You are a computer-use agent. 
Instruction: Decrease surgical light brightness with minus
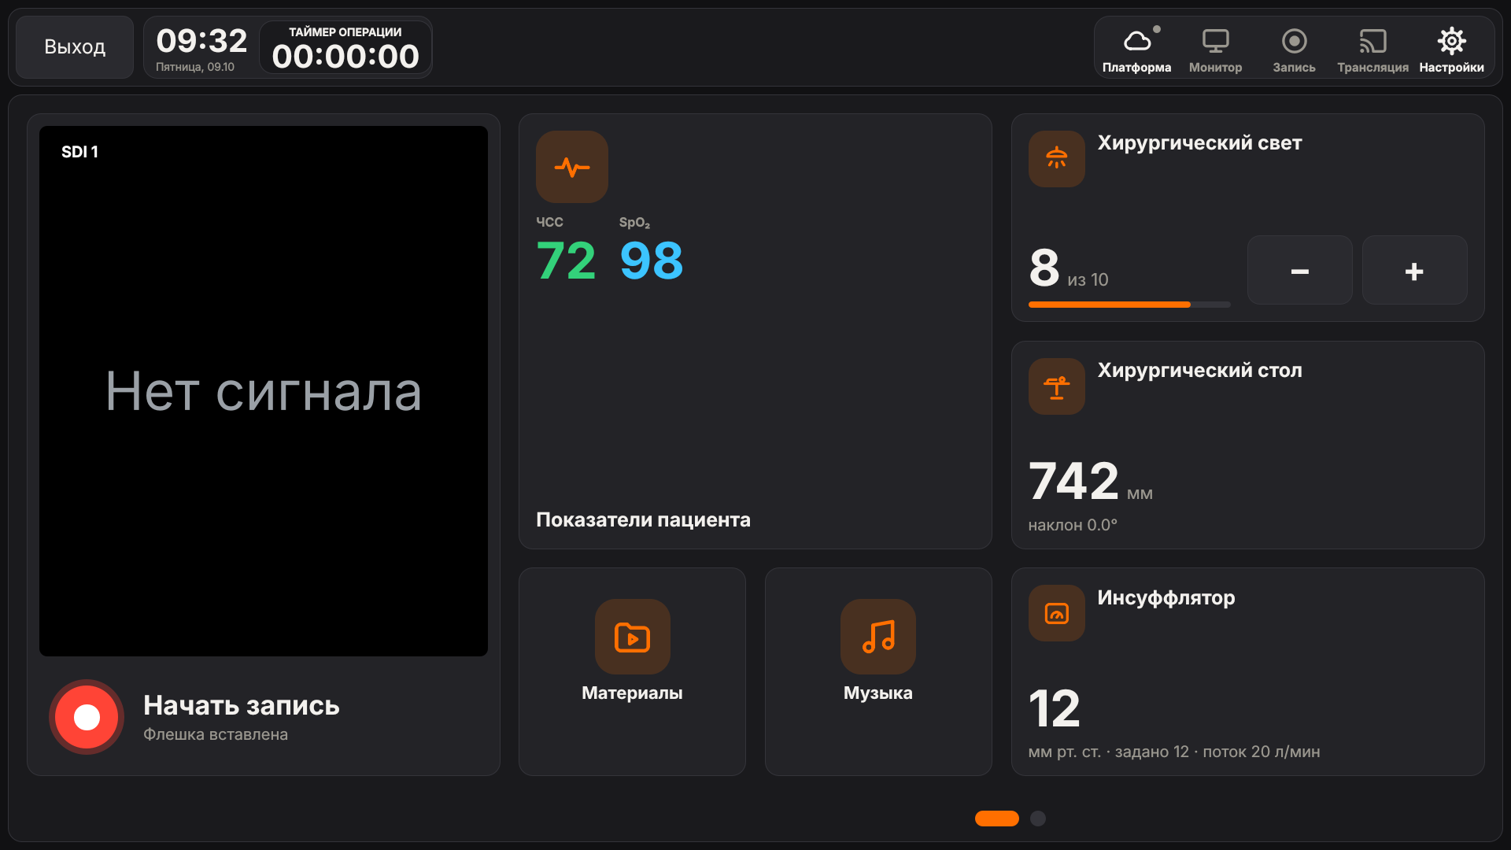pos(1300,270)
